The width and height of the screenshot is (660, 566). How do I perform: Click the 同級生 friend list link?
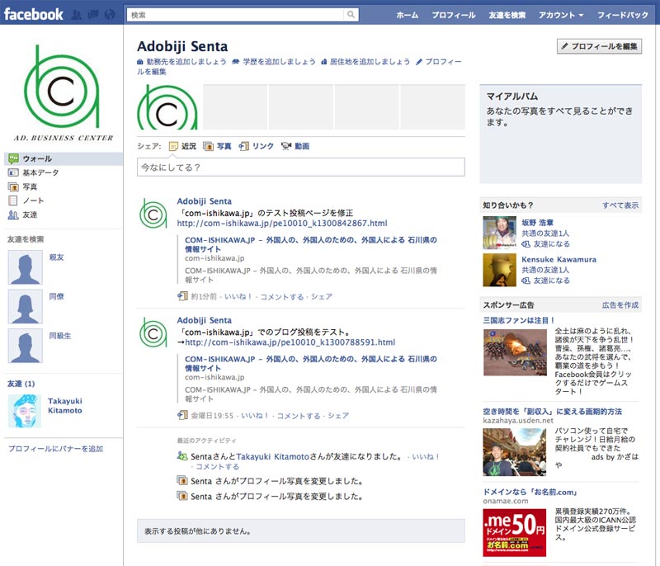click(x=59, y=336)
